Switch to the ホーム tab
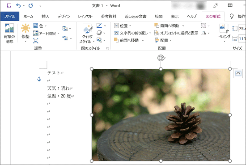 tap(28, 16)
